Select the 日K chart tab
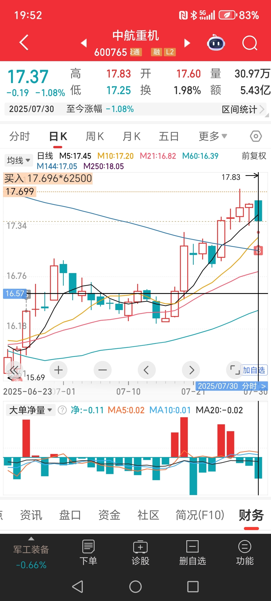 click(x=58, y=136)
